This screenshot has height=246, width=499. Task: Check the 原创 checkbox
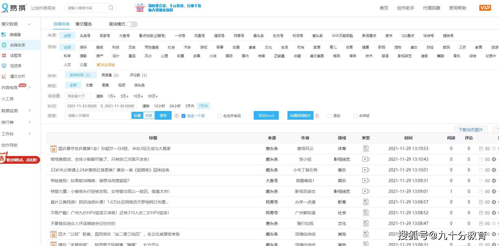coord(329,116)
